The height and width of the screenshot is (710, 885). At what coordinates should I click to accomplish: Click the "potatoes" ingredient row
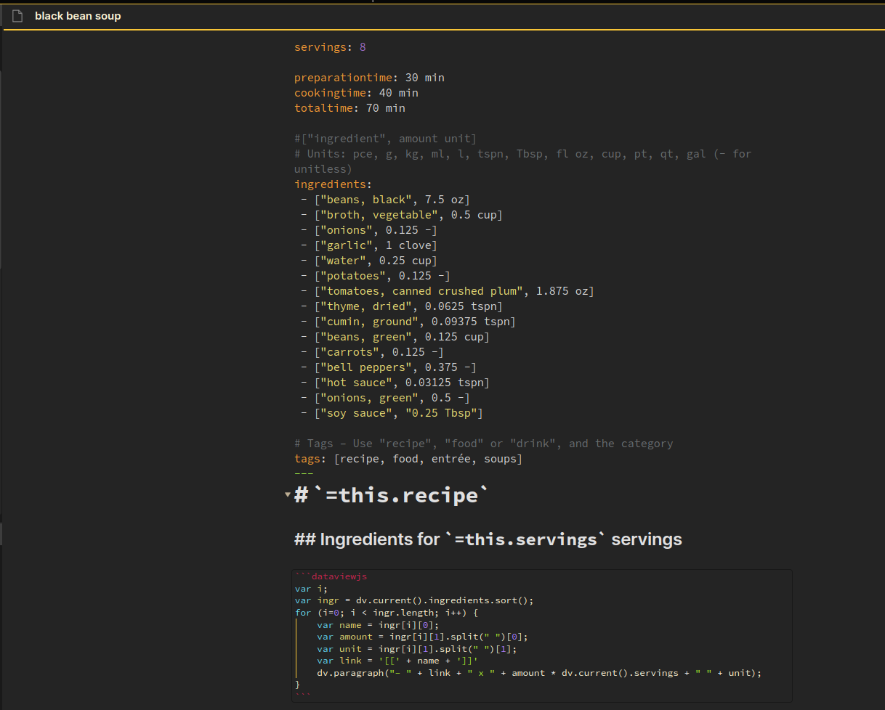point(376,276)
